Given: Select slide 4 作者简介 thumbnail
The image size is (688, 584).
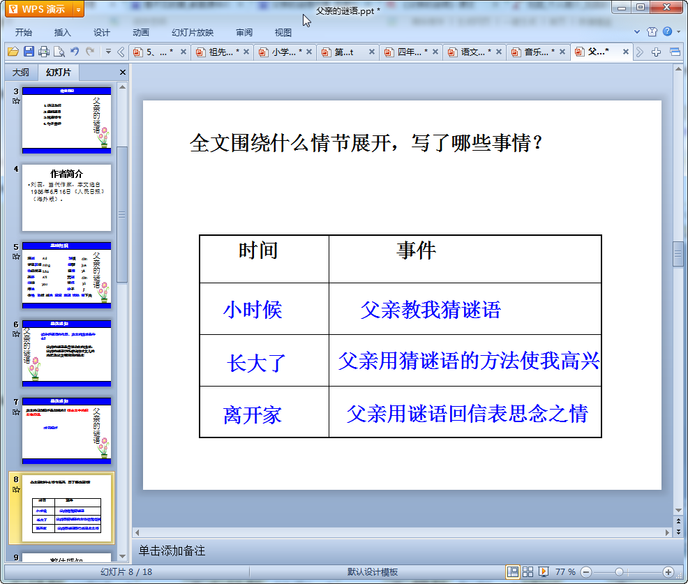Looking at the screenshot, I should [67, 198].
